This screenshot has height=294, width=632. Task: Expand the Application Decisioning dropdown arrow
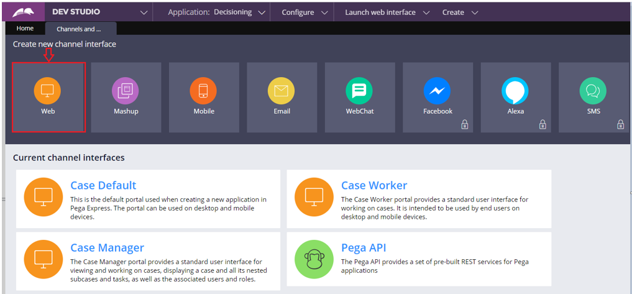coord(262,13)
